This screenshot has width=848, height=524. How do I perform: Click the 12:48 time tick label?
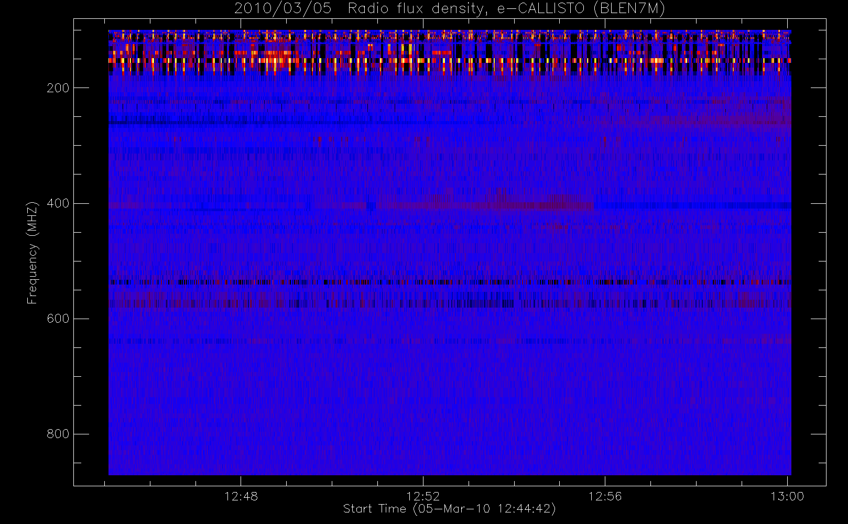241,496
